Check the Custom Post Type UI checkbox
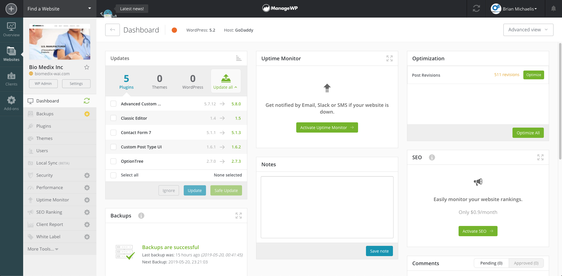 click(113, 147)
